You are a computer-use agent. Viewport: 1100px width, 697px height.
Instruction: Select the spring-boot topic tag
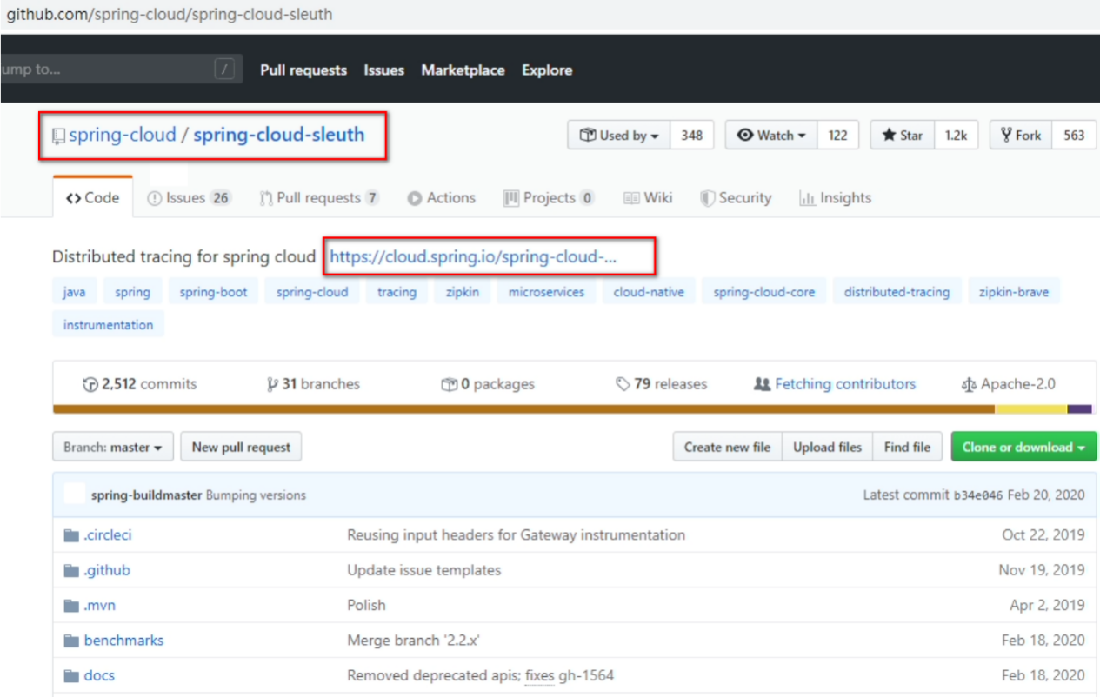coord(213,292)
